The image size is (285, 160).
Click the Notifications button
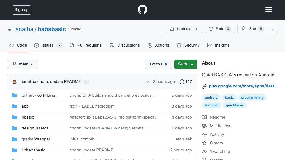(x=184, y=29)
